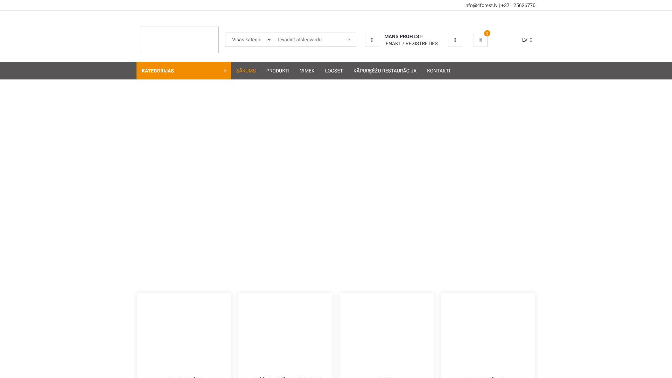Click the first category card thumbnail
This screenshot has height=378, width=672.
184,332
